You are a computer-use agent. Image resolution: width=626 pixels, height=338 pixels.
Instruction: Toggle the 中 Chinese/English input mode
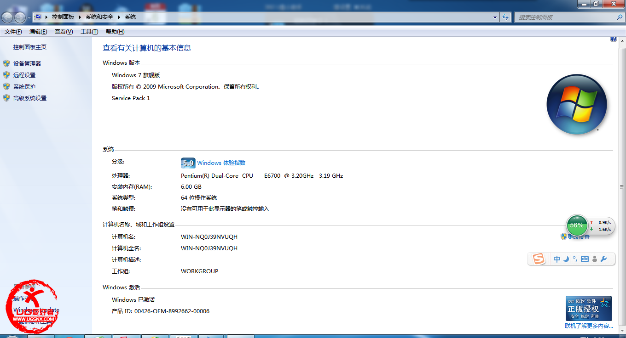pos(557,259)
